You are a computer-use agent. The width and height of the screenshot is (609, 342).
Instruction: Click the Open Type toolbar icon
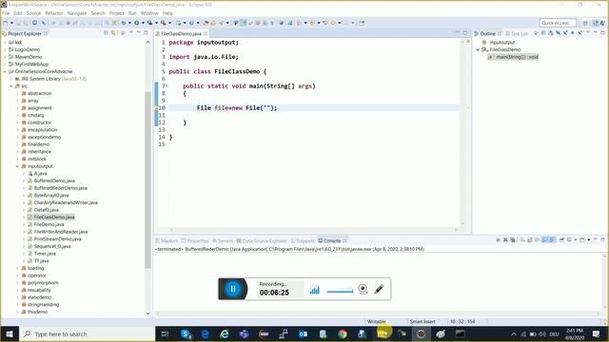point(206,23)
